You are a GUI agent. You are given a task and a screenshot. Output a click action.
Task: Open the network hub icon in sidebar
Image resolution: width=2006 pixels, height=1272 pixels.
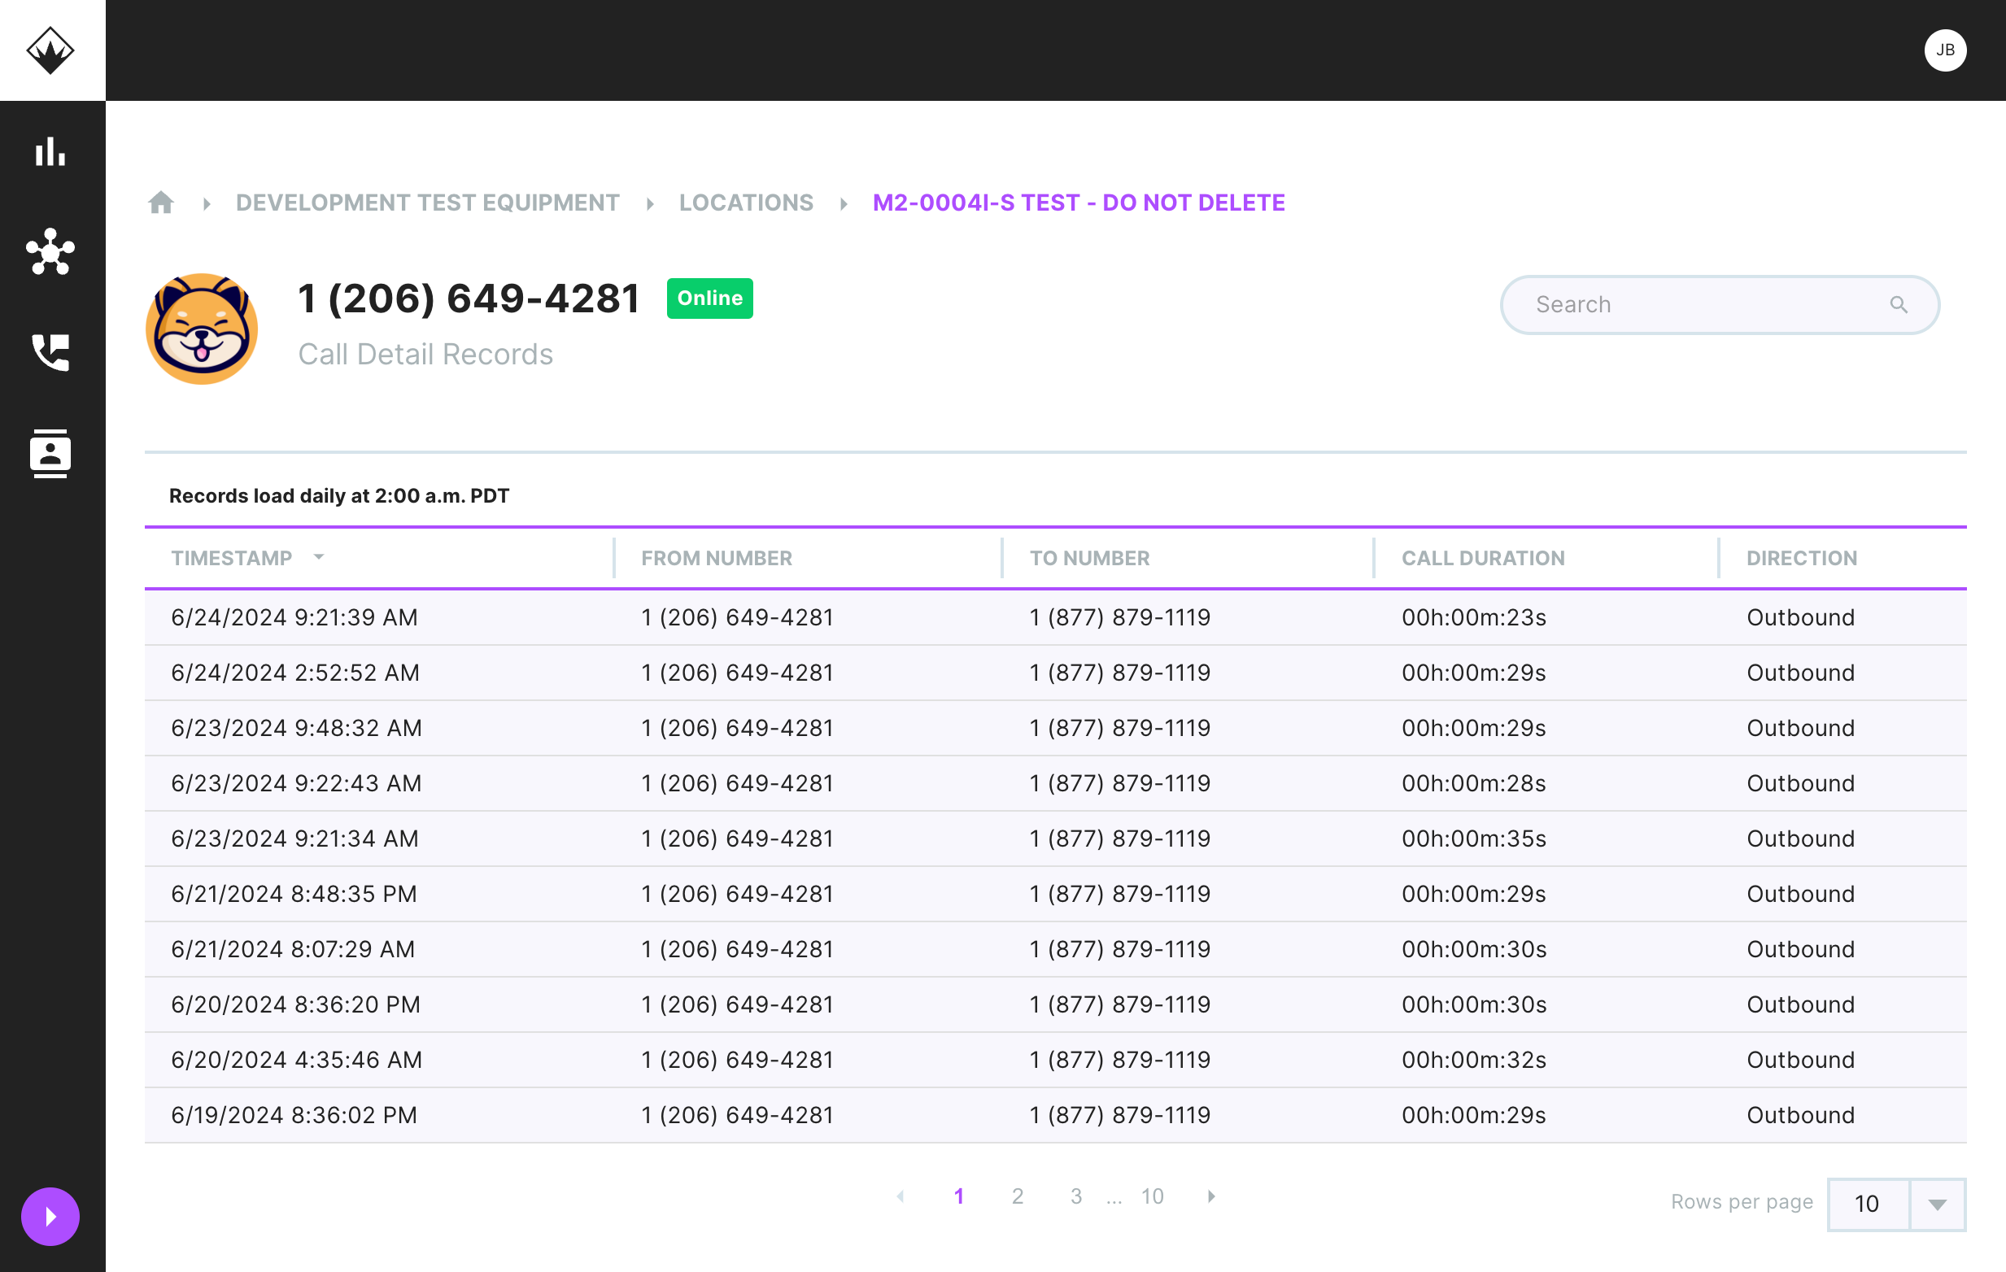[x=50, y=253]
